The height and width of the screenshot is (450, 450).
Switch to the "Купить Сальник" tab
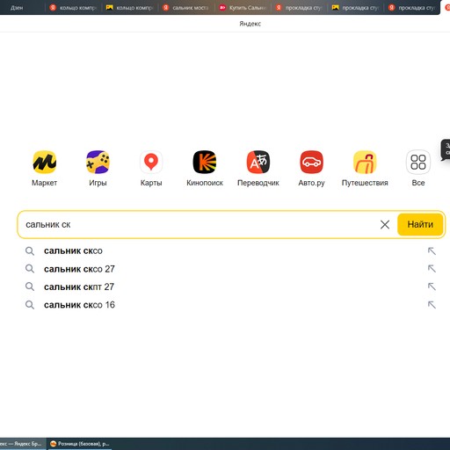[243, 8]
